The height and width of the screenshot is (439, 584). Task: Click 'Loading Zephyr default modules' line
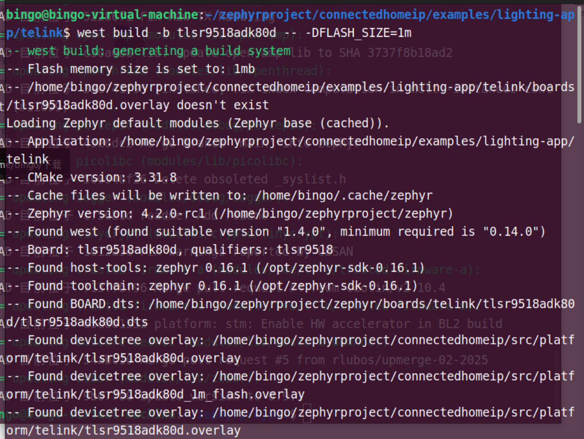click(x=198, y=123)
